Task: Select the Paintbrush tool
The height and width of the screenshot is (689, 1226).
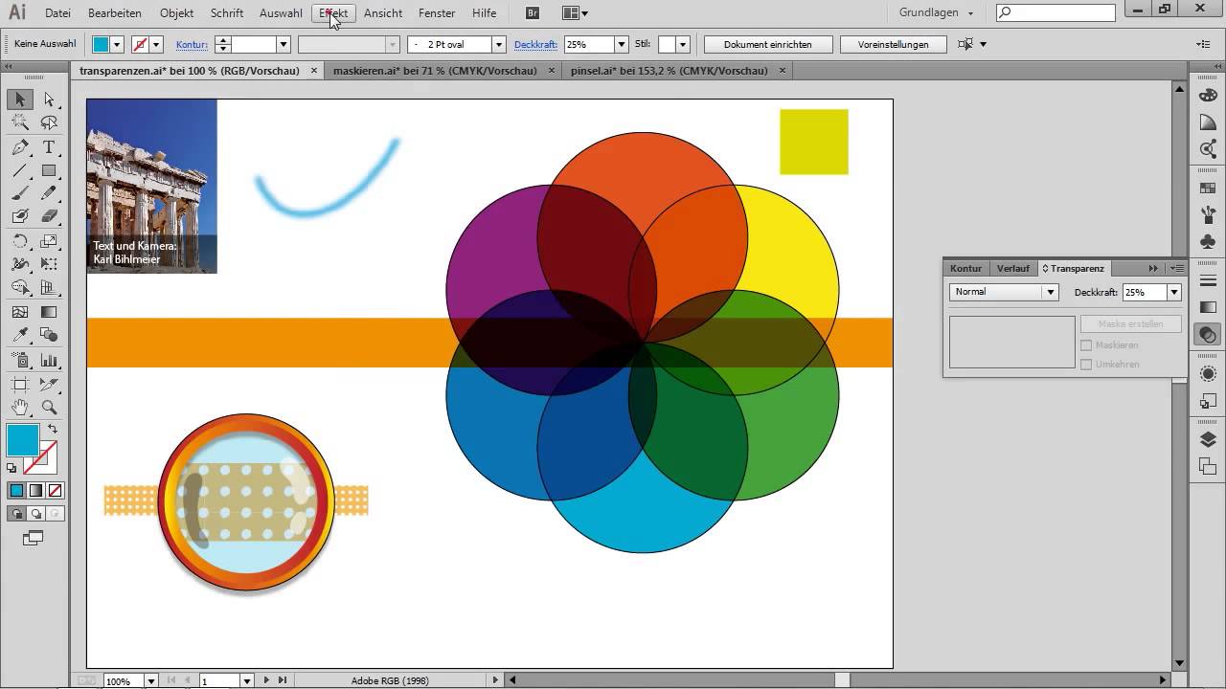Action: coord(19,194)
